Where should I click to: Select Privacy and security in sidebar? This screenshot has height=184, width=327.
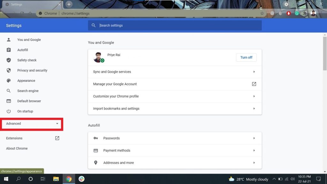[32, 70]
